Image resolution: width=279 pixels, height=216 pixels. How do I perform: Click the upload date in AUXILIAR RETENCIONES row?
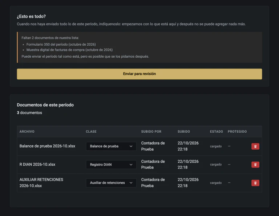coord(188,183)
